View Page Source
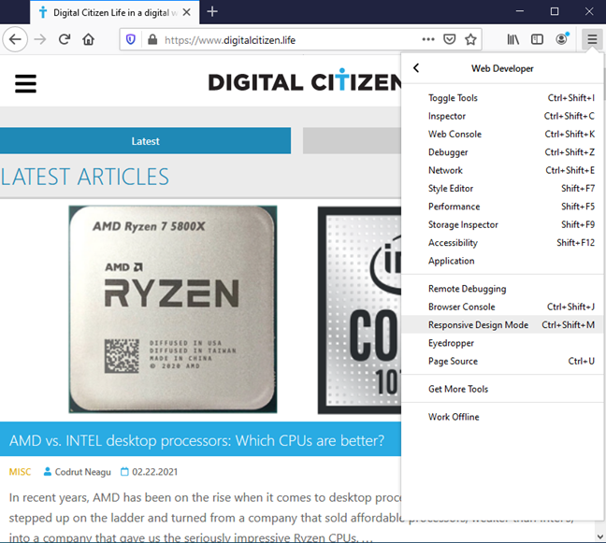 pos(502,362)
